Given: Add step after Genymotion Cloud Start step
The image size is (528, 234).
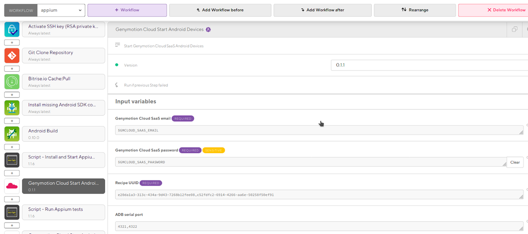Looking at the screenshot, I should (12, 199).
